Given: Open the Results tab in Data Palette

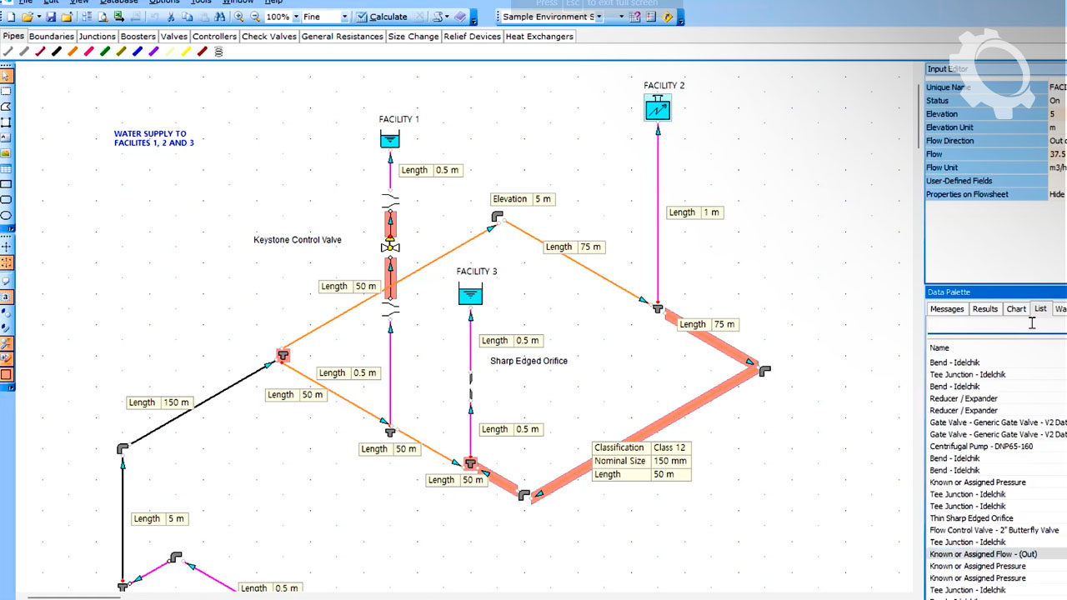Looking at the screenshot, I should tap(985, 309).
